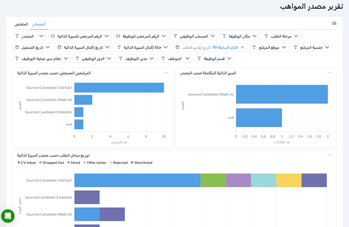Select the المصادر tab
Viewport: 349px width, 227px height.
point(39,24)
